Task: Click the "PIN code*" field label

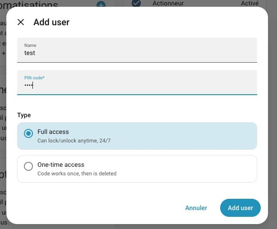Action: pyautogui.click(x=34, y=78)
